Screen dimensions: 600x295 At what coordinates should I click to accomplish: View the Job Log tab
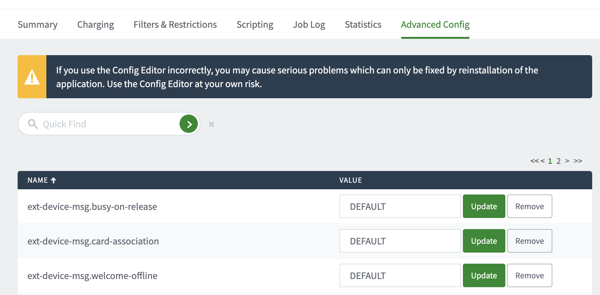[x=309, y=25]
